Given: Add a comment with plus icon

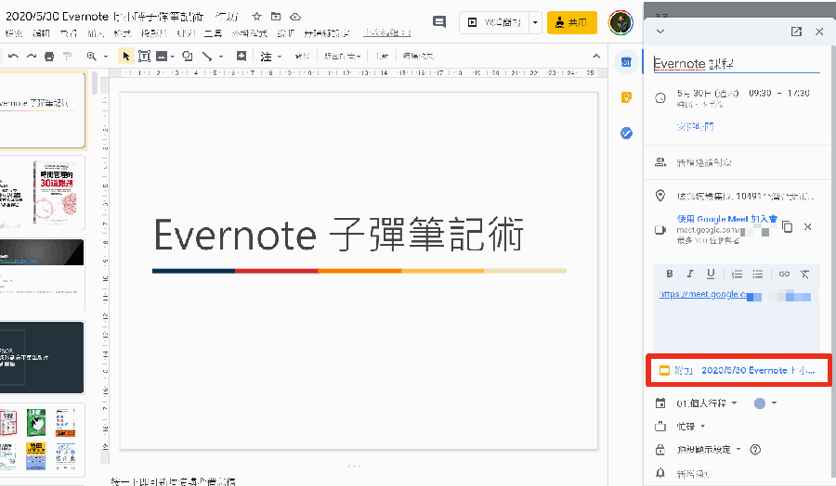Looking at the screenshot, I should [x=241, y=56].
